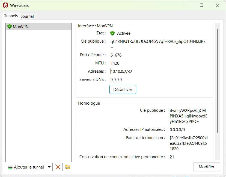Click the Adresses IP autorisées label

pyautogui.click(x=144, y=129)
